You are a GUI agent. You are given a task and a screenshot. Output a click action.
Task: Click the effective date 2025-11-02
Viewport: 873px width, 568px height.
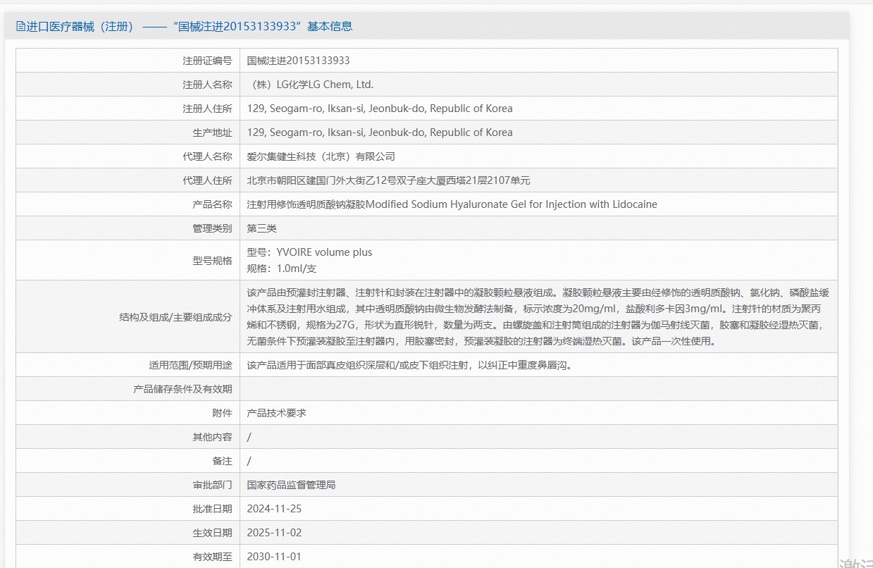[x=274, y=533]
